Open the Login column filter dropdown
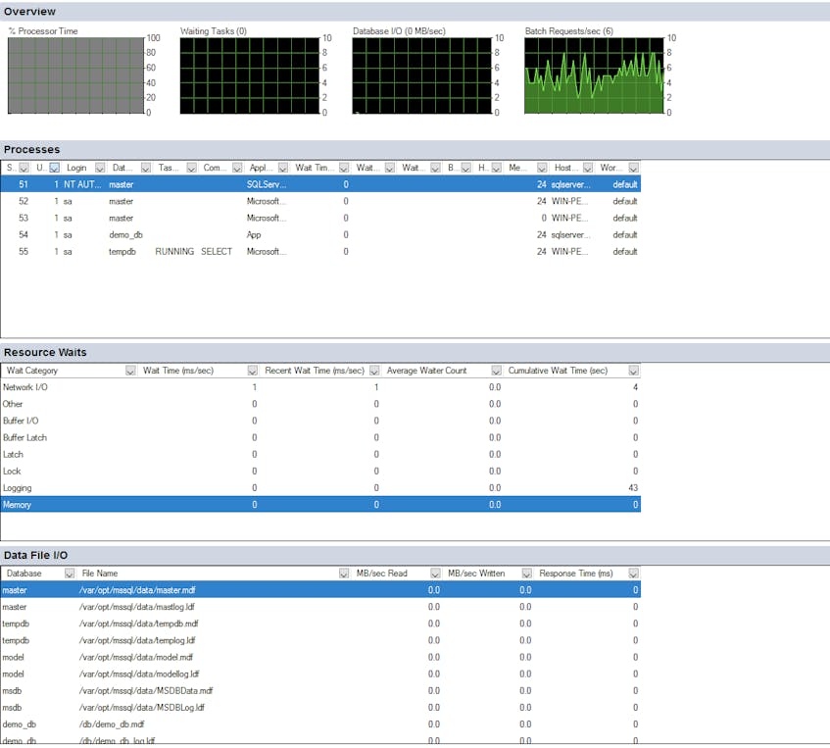This screenshot has height=748, width=830. [100, 168]
